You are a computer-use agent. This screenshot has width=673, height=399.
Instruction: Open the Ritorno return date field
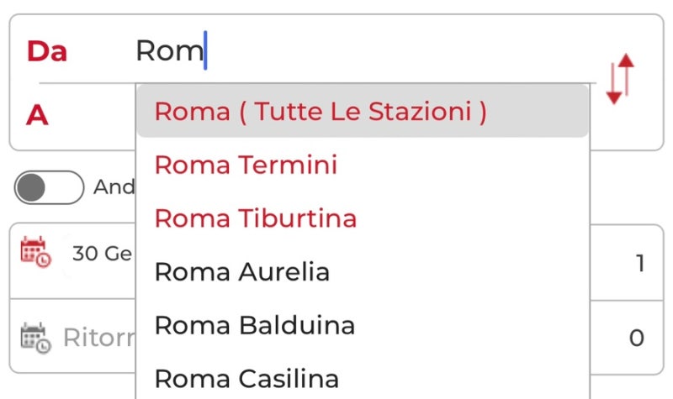point(99,338)
